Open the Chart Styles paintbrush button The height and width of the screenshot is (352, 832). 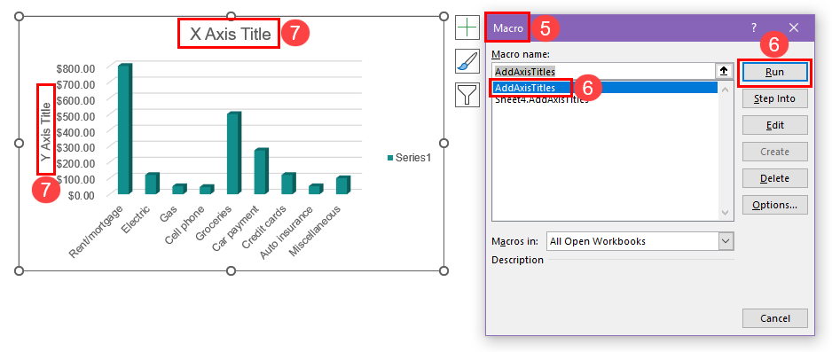point(467,61)
